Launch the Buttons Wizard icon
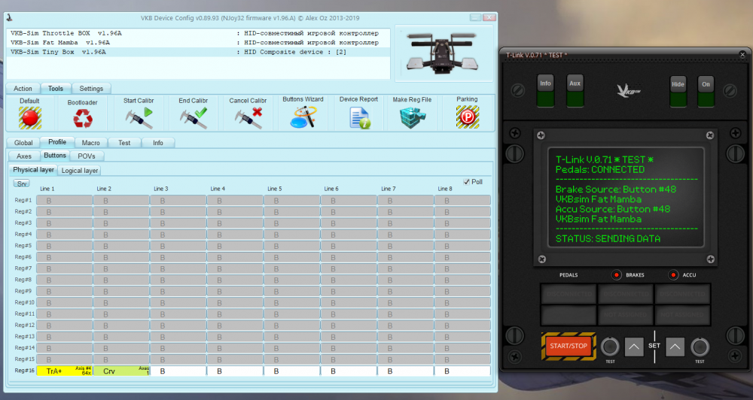753x400 pixels. 303,117
